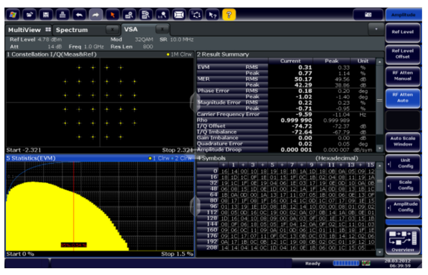This screenshot has height=275, width=428.
Task: Select the orange pointer selection tool
Action: tap(113, 13)
